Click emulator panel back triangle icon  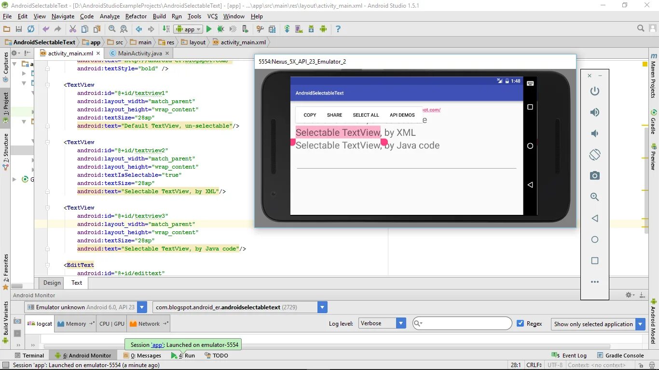(595, 218)
